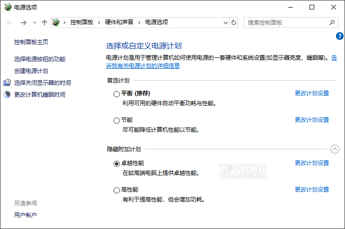Go up one level with up arrow
Image resolution: width=345 pixels, height=229 pixels.
pos(44,22)
